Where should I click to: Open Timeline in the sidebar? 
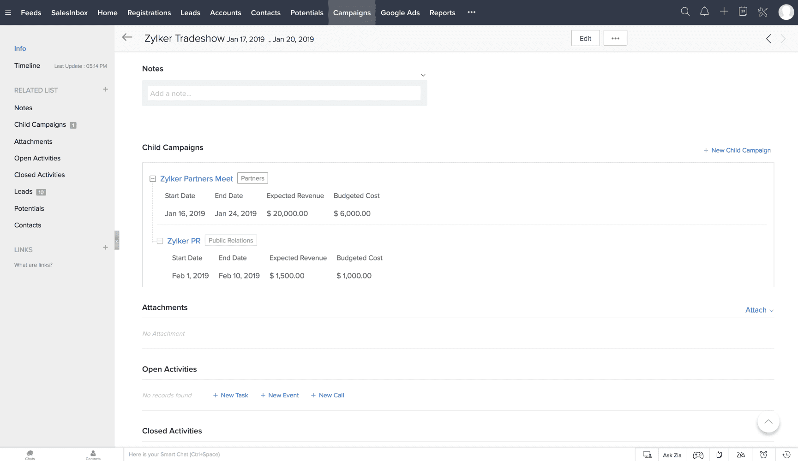tap(27, 65)
